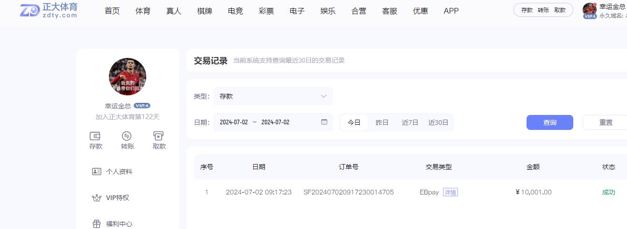Open 棋牌 navigation item

point(205,11)
